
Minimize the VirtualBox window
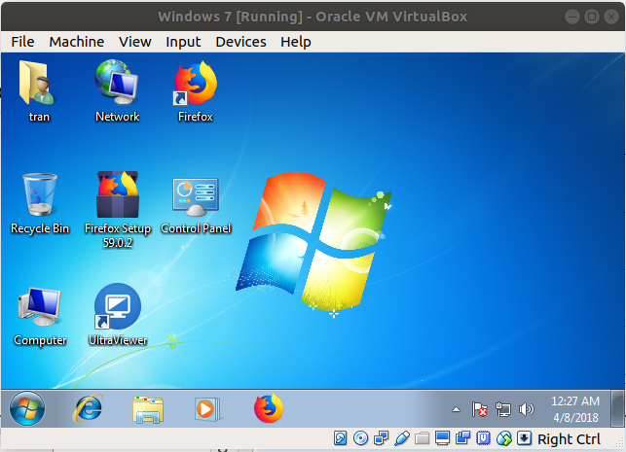point(572,17)
